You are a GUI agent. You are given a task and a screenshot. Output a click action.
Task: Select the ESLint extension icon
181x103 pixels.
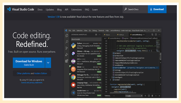pos(73,69)
